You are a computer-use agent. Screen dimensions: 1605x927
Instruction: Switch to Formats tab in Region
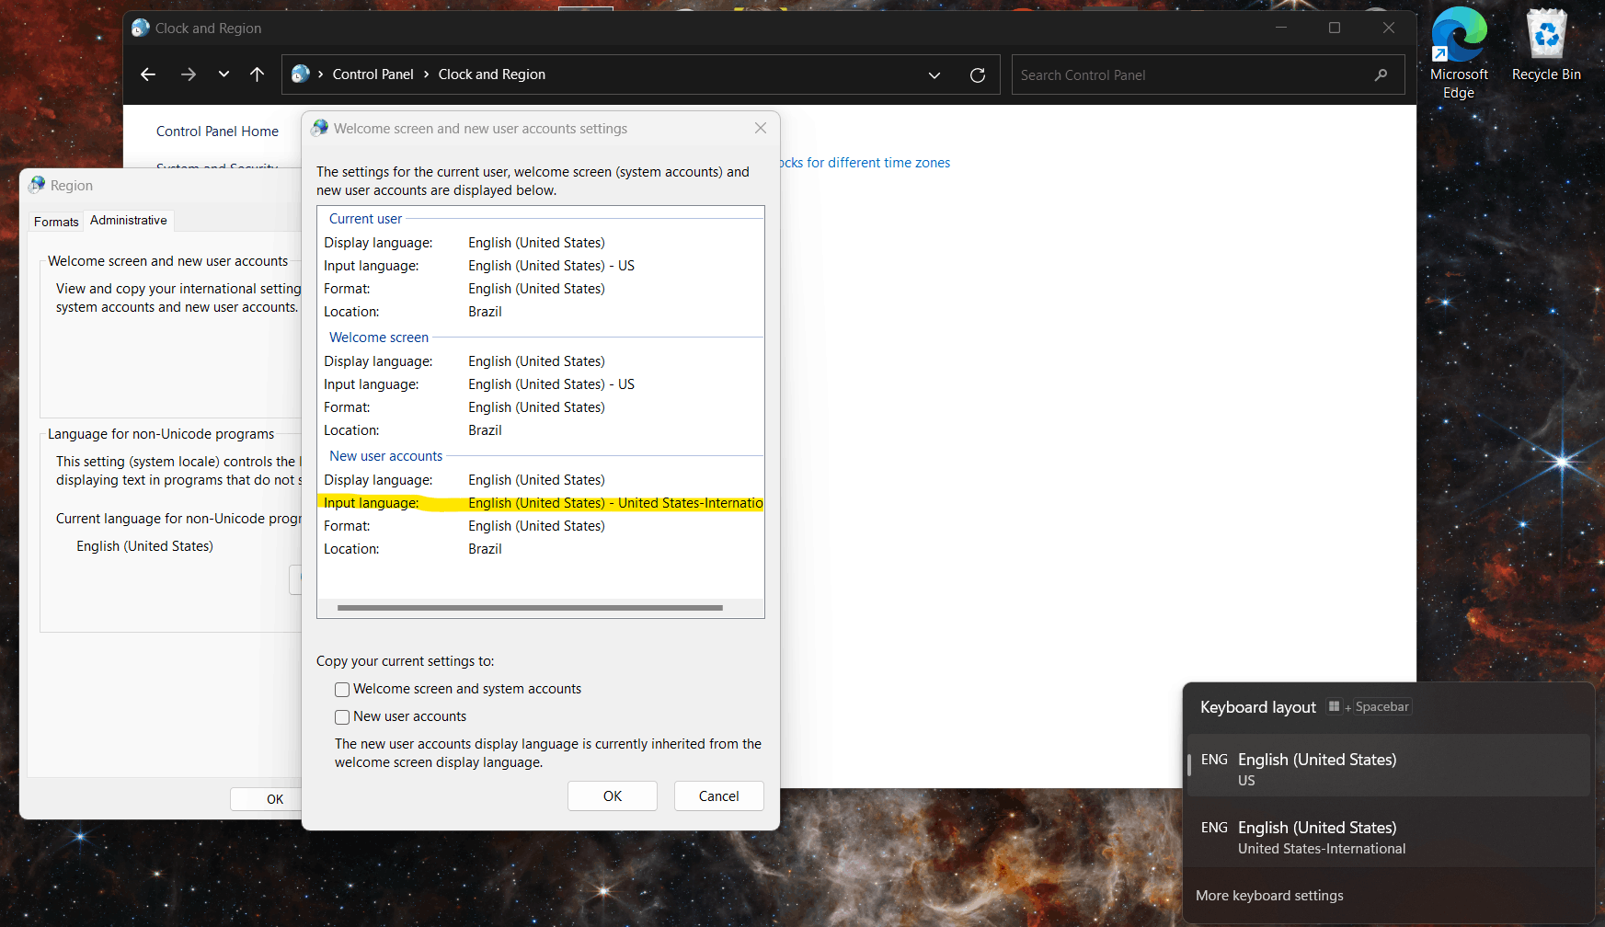click(56, 222)
